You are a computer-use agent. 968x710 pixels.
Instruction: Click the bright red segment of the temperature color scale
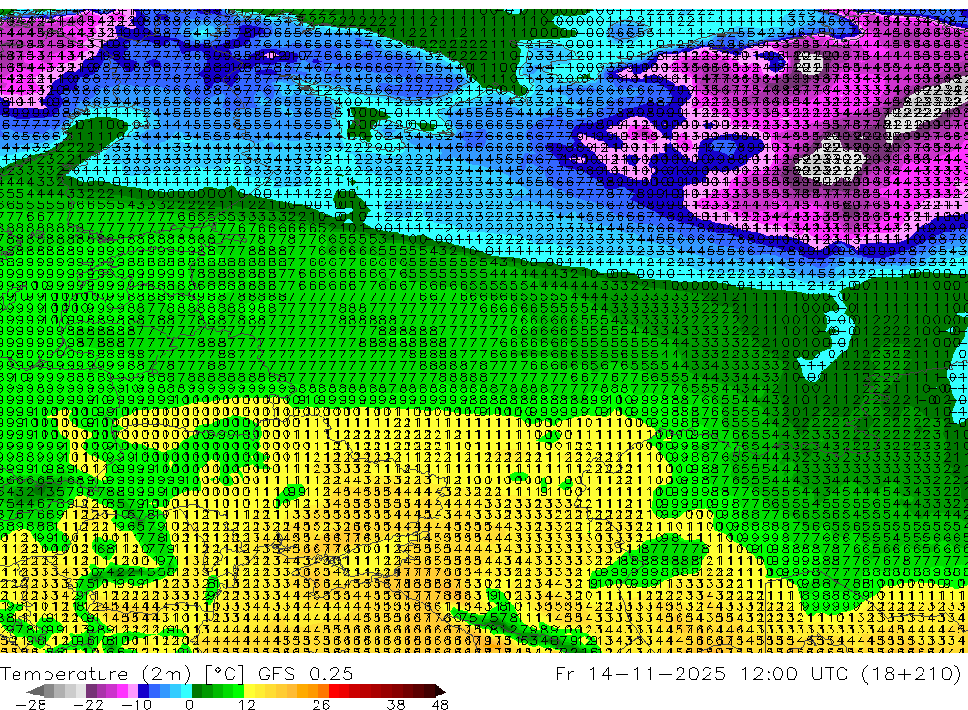click(334, 691)
